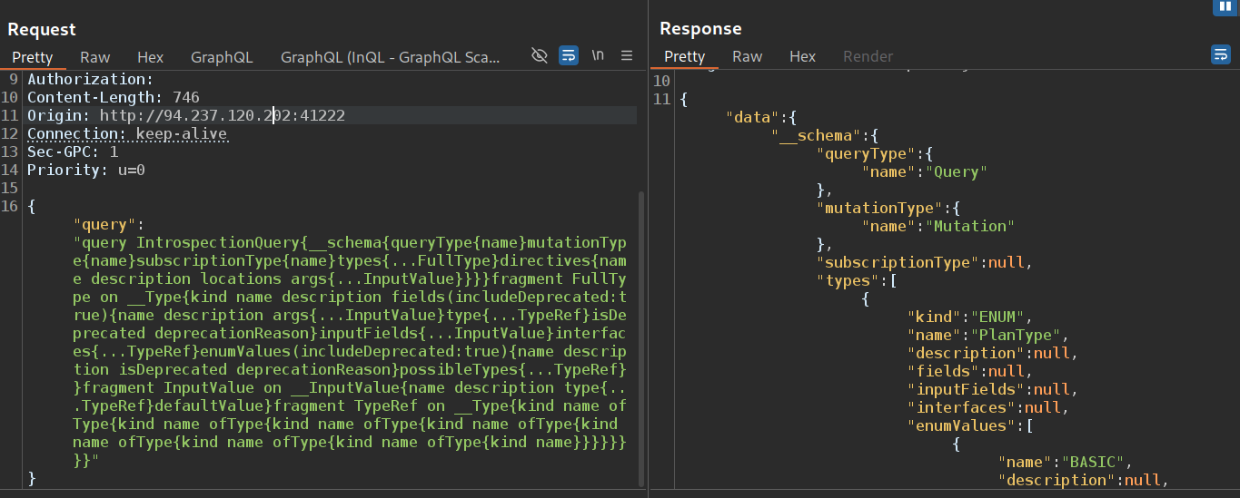Viewport: 1240px width, 498px height.
Task: Click the Request panel vertical scrollbar
Action: pyautogui.click(x=641, y=336)
